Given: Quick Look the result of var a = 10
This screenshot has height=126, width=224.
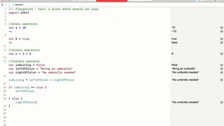Looking at the screenshot, I should (x=222, y=28).
